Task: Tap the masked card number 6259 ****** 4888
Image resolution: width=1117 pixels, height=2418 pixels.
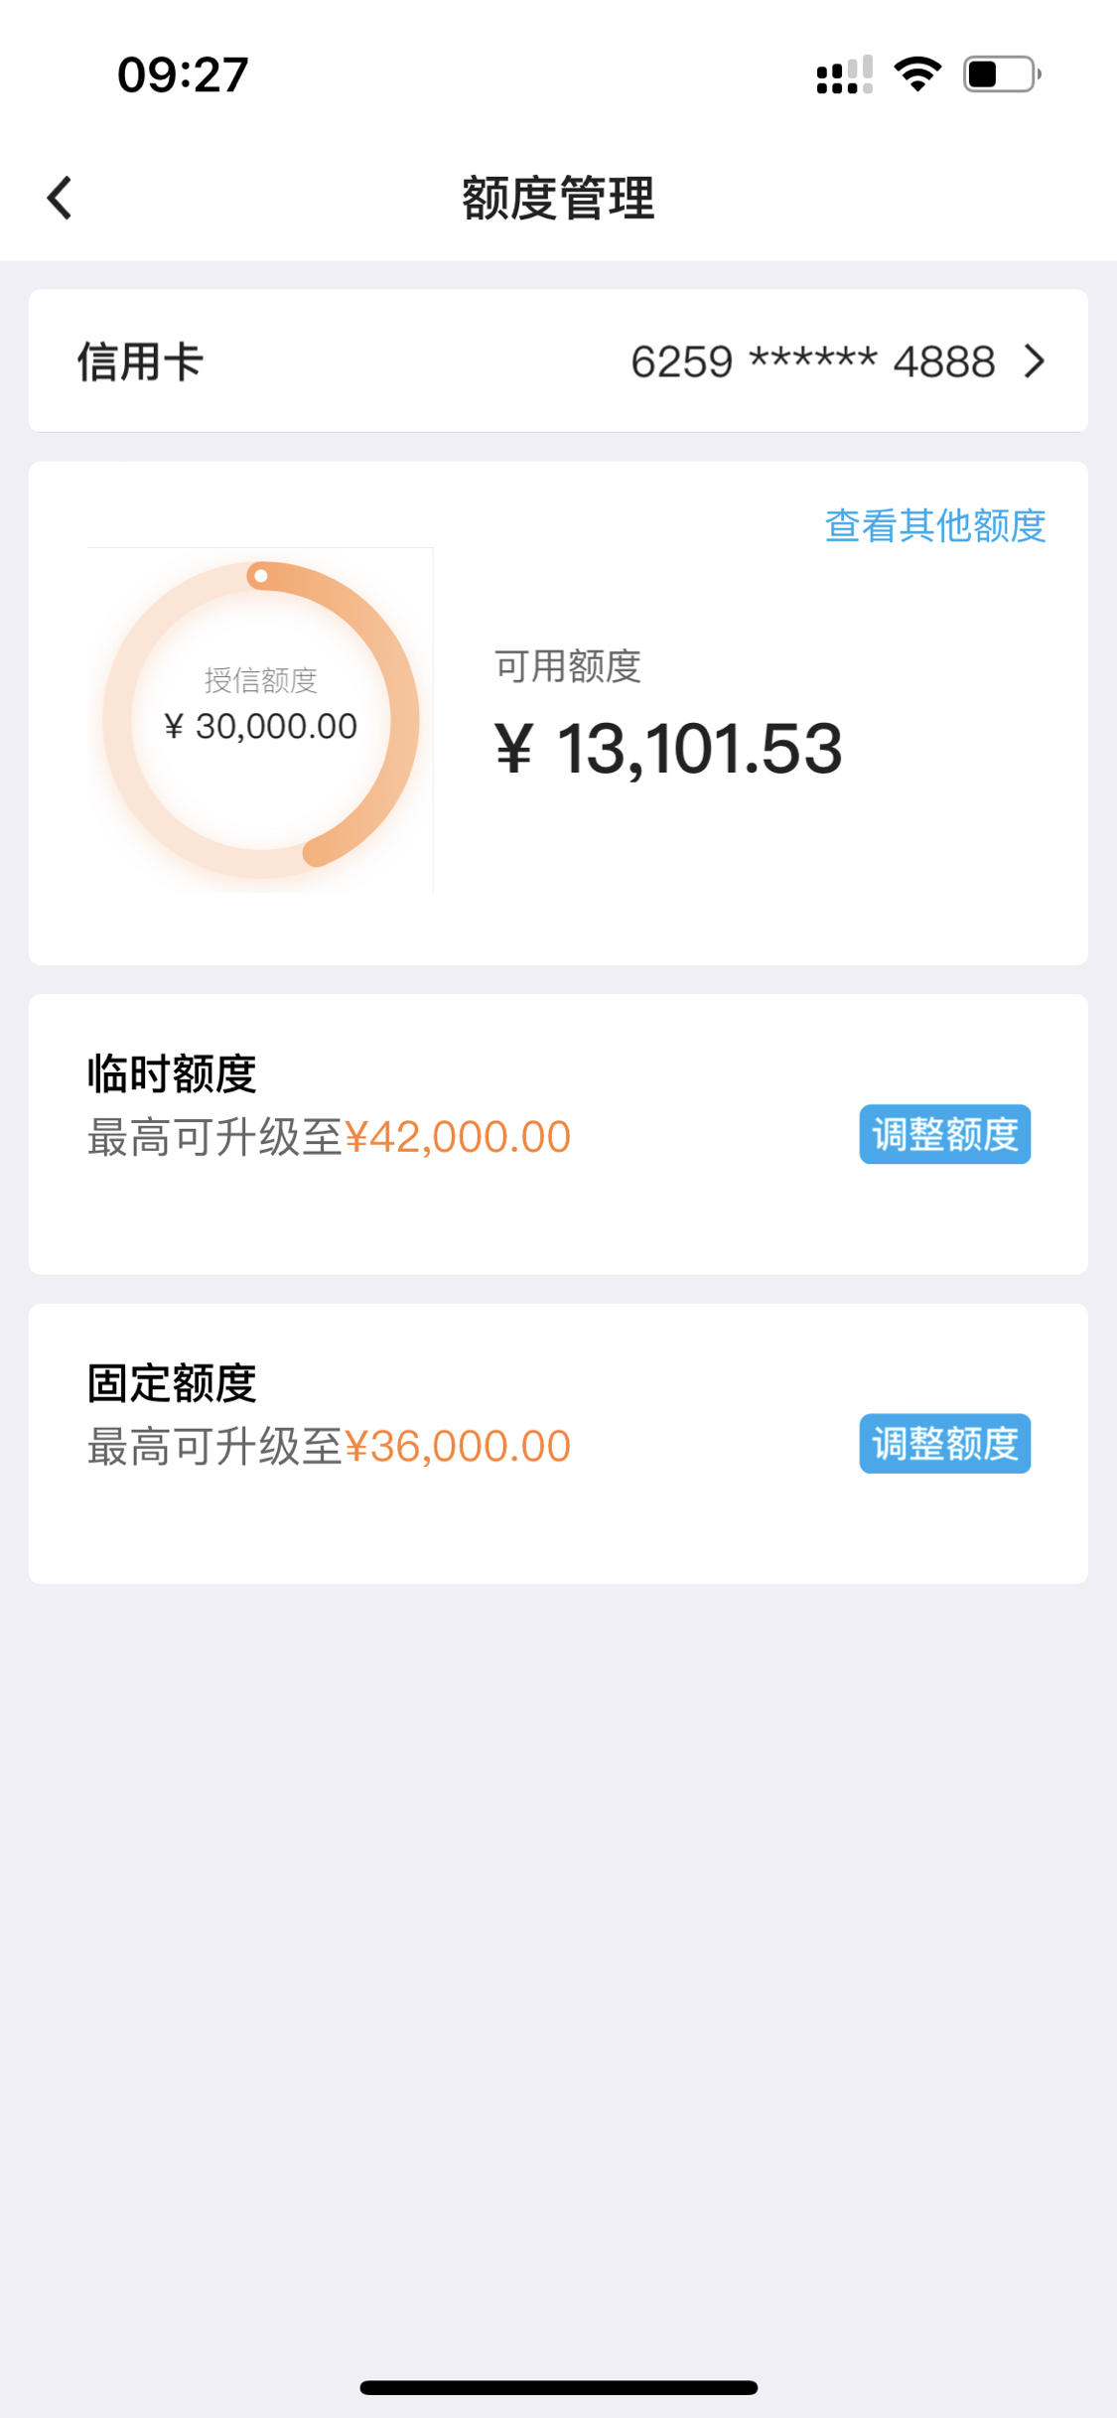Action: [812, 361]
